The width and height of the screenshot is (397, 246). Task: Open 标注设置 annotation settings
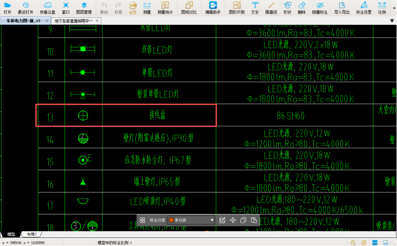point(364,8)
